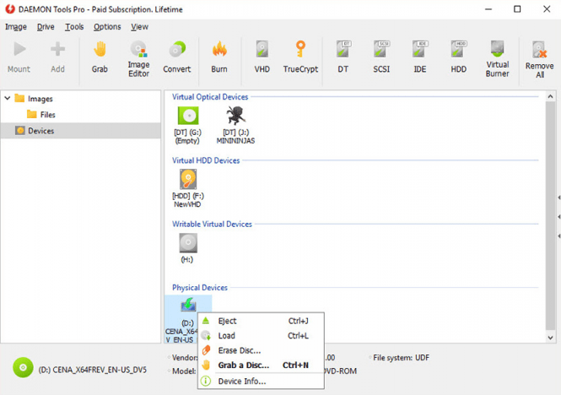561x395 pixels.
Task: Open the Options menu
Action: (107, 27)
